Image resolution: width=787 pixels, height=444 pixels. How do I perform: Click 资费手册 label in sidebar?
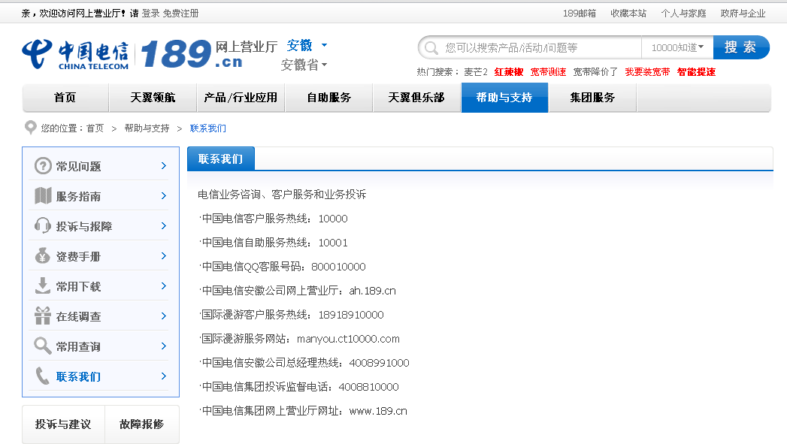click(x=79, y=257)
